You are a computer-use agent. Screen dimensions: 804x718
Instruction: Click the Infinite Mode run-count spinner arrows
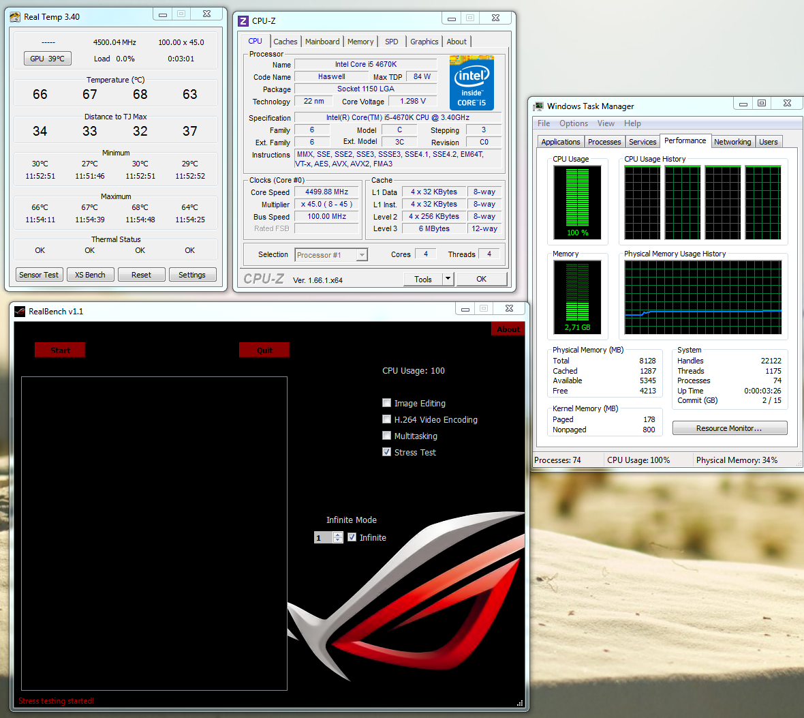(337, 537)
